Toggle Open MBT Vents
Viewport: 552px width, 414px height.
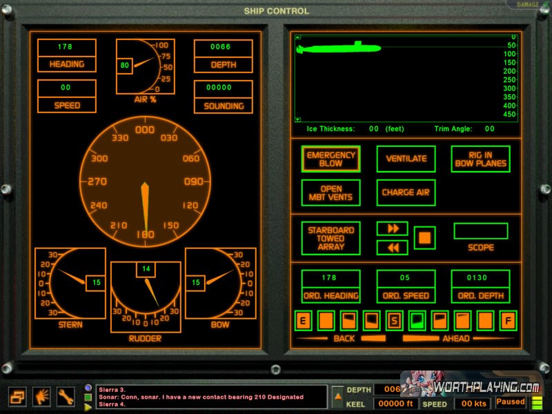[331, 193]
